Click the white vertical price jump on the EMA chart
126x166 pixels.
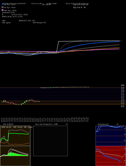click(58, 47)
